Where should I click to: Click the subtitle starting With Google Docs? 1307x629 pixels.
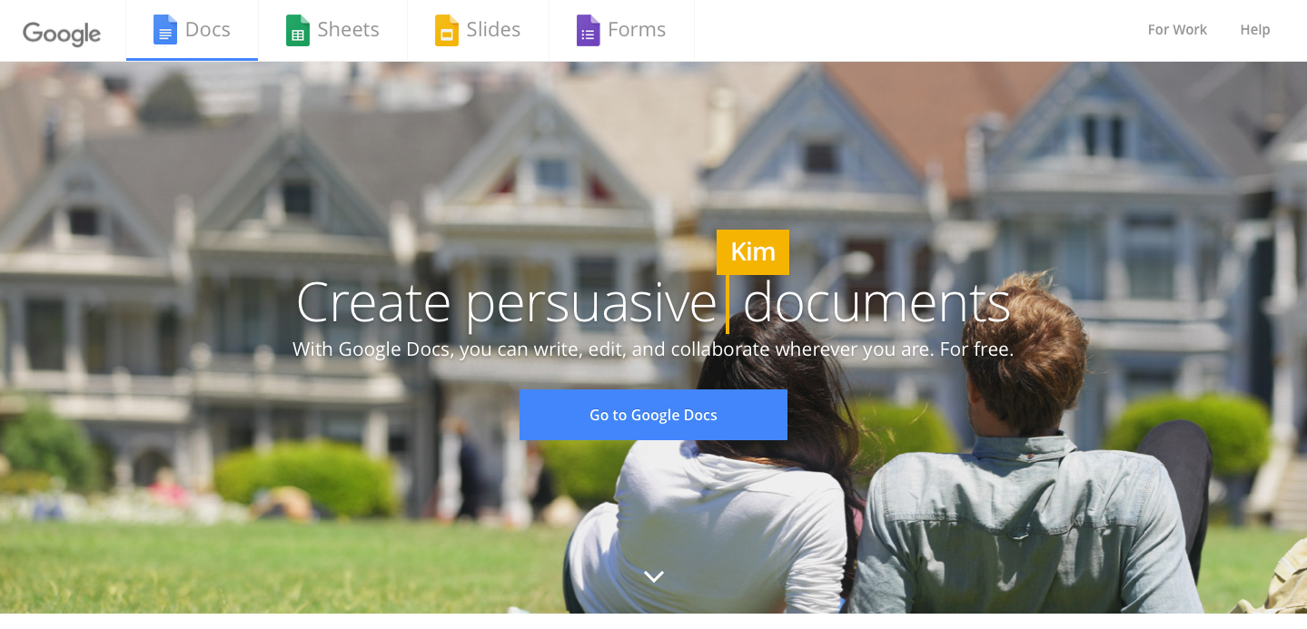[653, 349]
